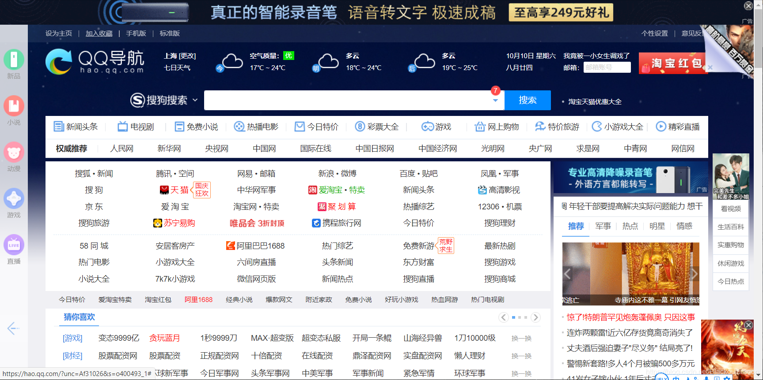Open the 直播 live sidebar icon

coord(14,245)
